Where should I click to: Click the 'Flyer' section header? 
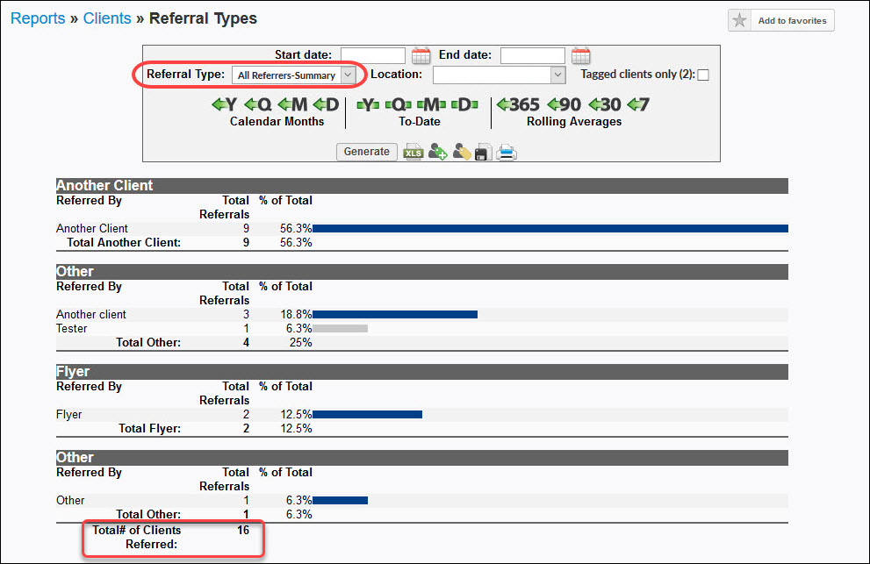421,372
